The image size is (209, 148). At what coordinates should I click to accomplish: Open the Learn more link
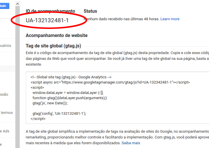tap(170, 19)
